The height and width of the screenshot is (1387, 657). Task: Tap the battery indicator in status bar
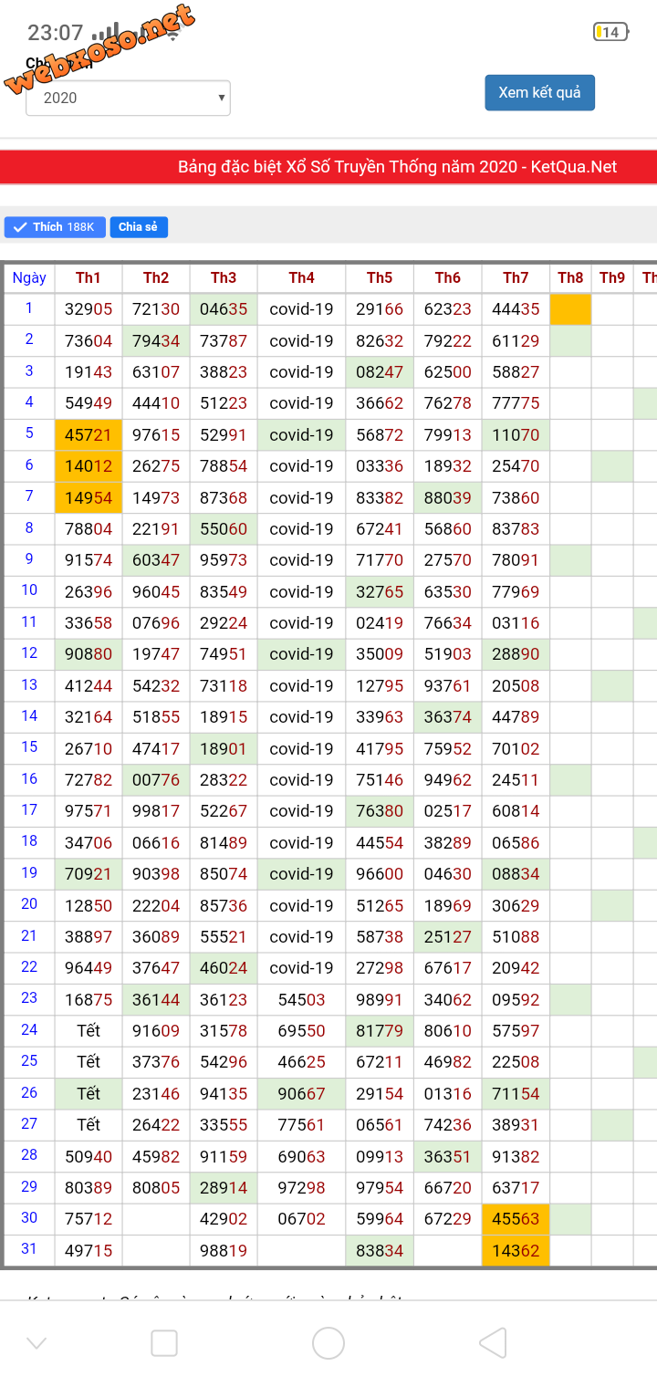(610, 33)
